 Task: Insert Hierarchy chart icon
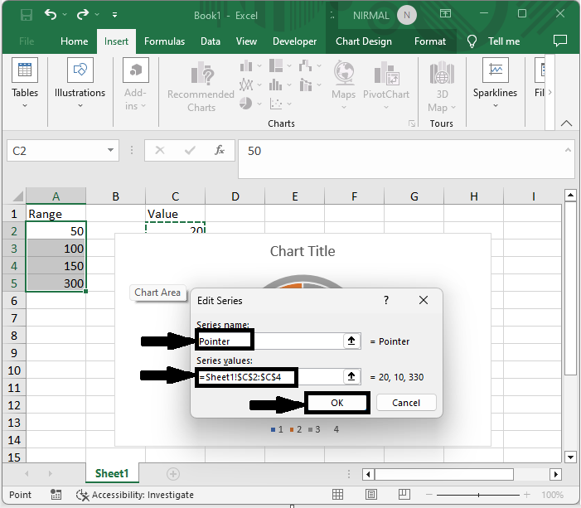[276, 66]
